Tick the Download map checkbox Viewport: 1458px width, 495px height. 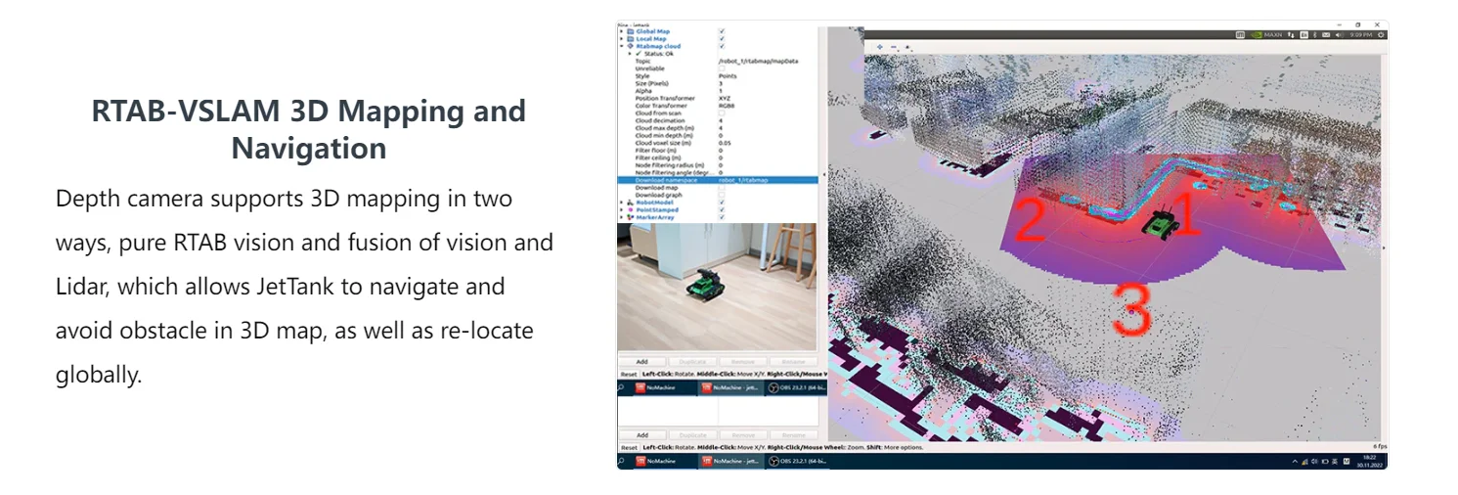722,188
